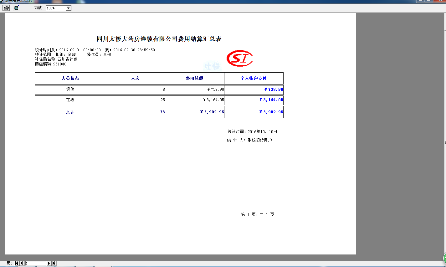Click the 药店编码:961040 line
446x267 pixels.
51,64
